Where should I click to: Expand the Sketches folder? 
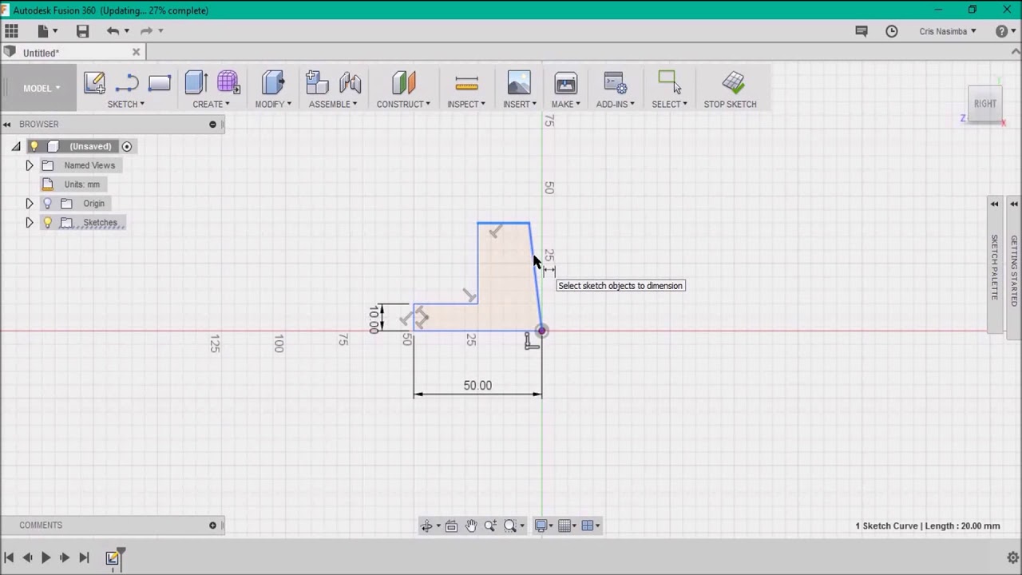30,223
